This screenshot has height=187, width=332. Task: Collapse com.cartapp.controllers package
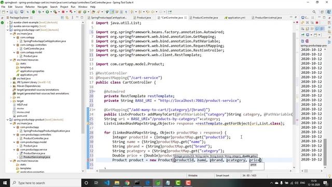tap(15, 45)
